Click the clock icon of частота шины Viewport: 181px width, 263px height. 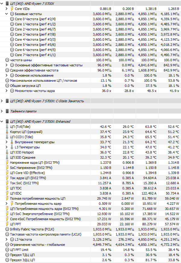[x=7, y=60]
